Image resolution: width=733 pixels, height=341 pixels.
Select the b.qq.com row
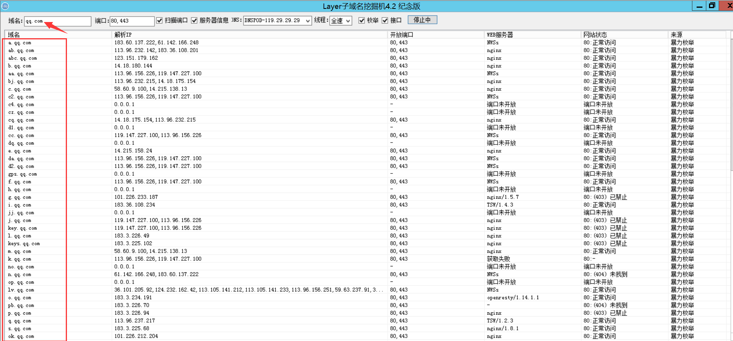tap(366, 66)
